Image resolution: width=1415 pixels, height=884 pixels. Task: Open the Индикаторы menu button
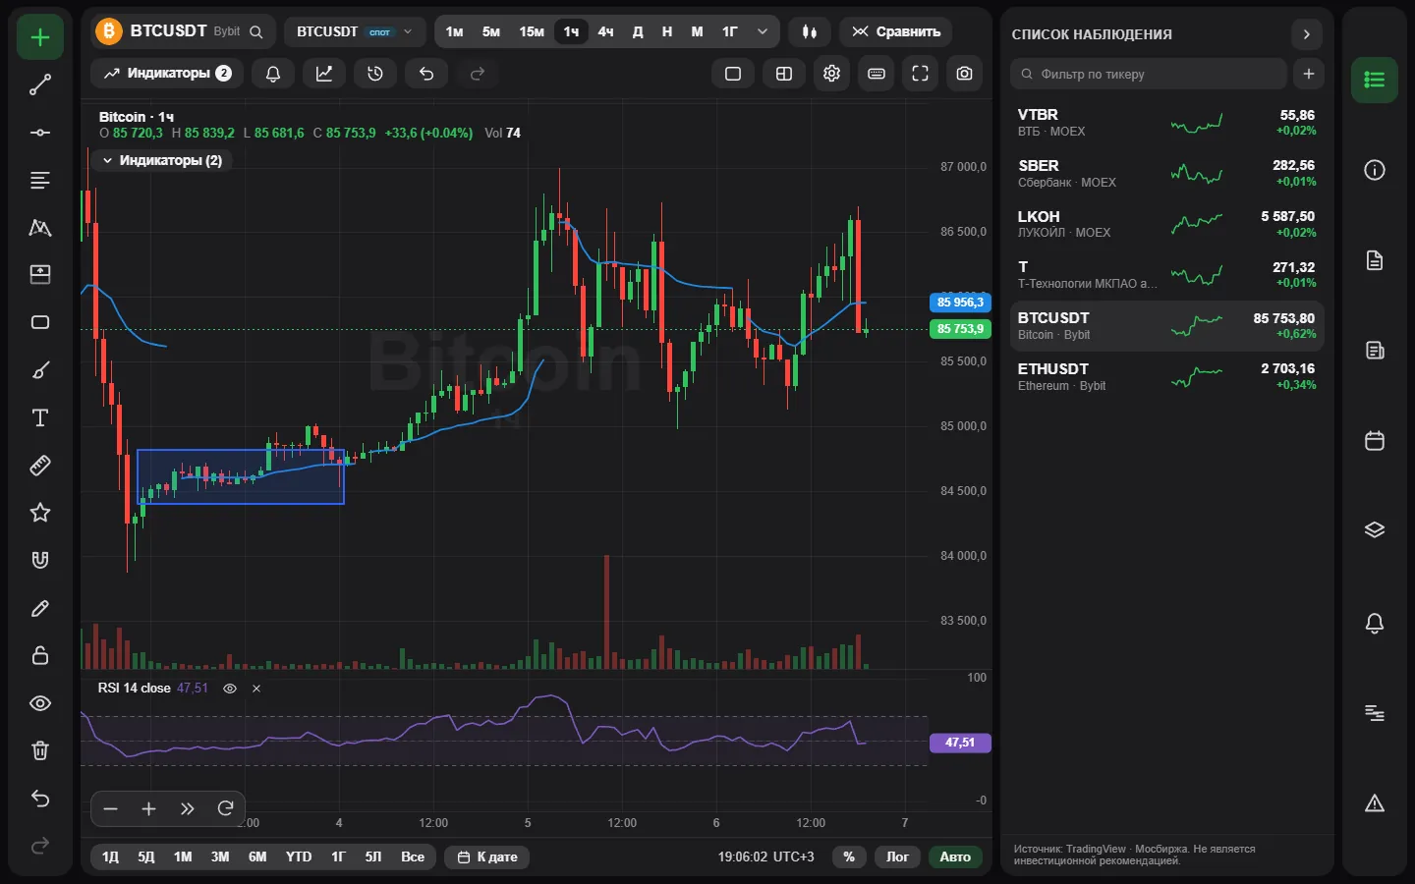click(168, 74)
